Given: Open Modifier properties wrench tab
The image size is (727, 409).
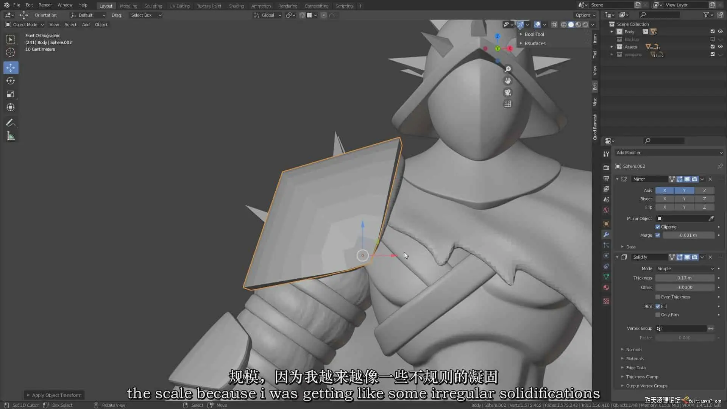Looking at the screenshot, I should coord(606,235).
